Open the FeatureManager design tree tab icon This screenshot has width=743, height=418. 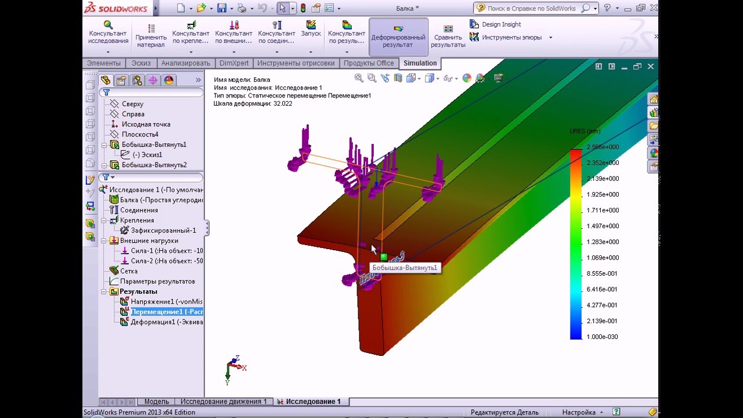[x=106, y=80]
